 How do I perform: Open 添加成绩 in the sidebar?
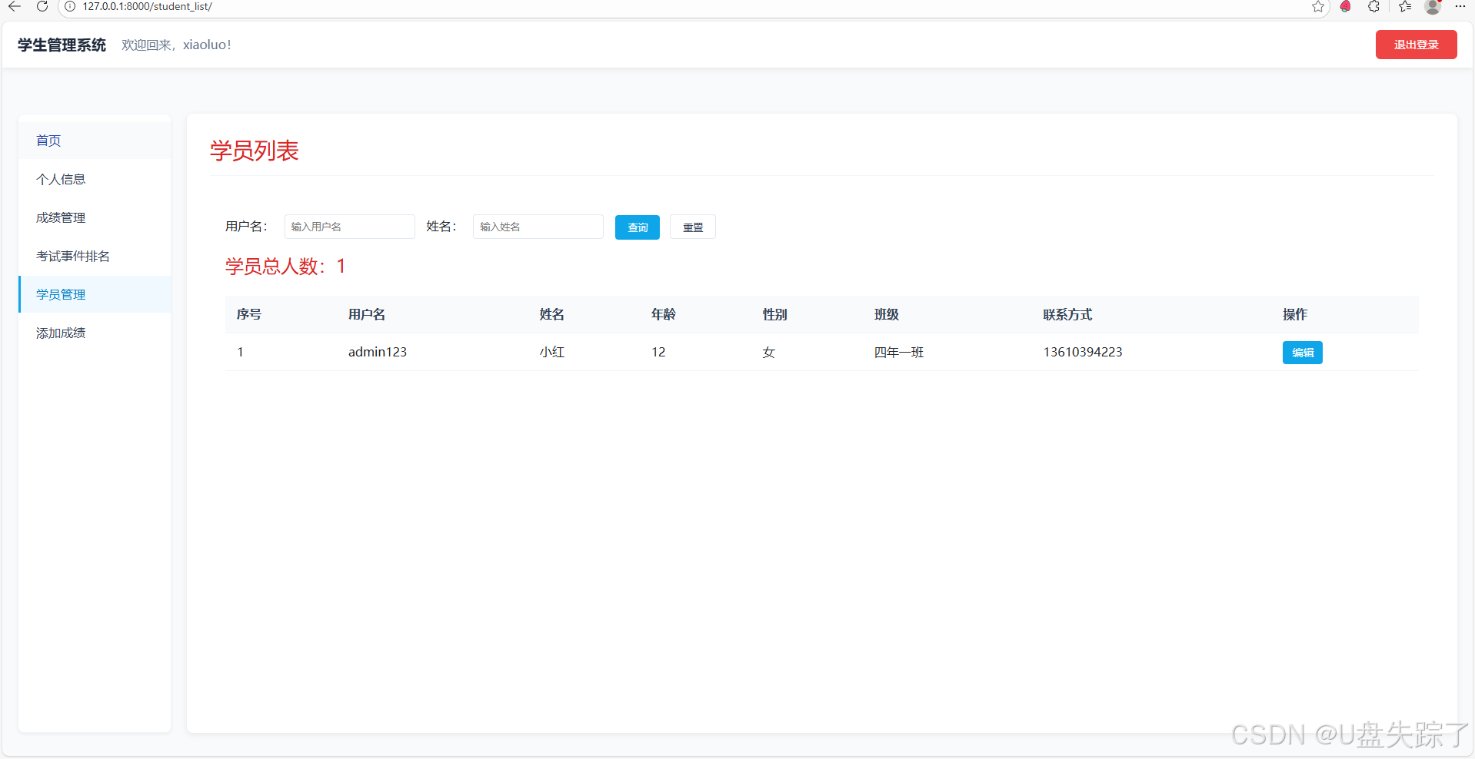(x=95, y=333)
